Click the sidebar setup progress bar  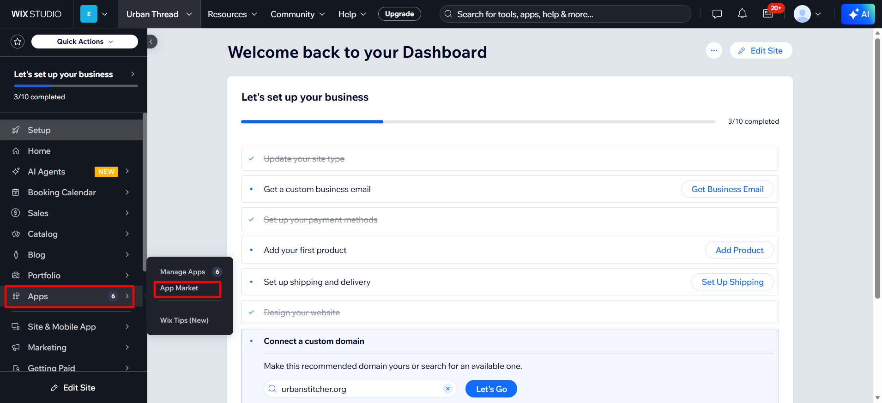click(x=76, y=86)
